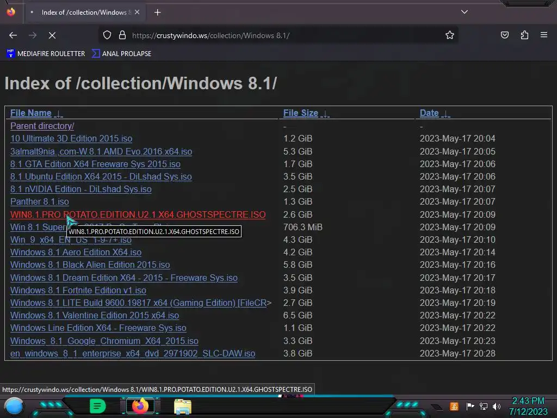The height and width of the screenshot is (418, 557).
Task: Click Firefox icon on taskbar
Action: [140, 406]
